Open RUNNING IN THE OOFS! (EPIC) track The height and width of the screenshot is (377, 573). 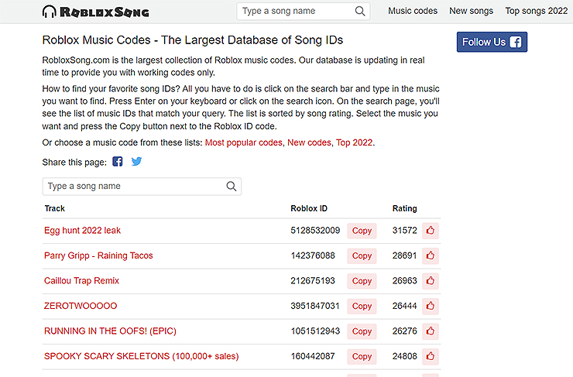(110, 331)
